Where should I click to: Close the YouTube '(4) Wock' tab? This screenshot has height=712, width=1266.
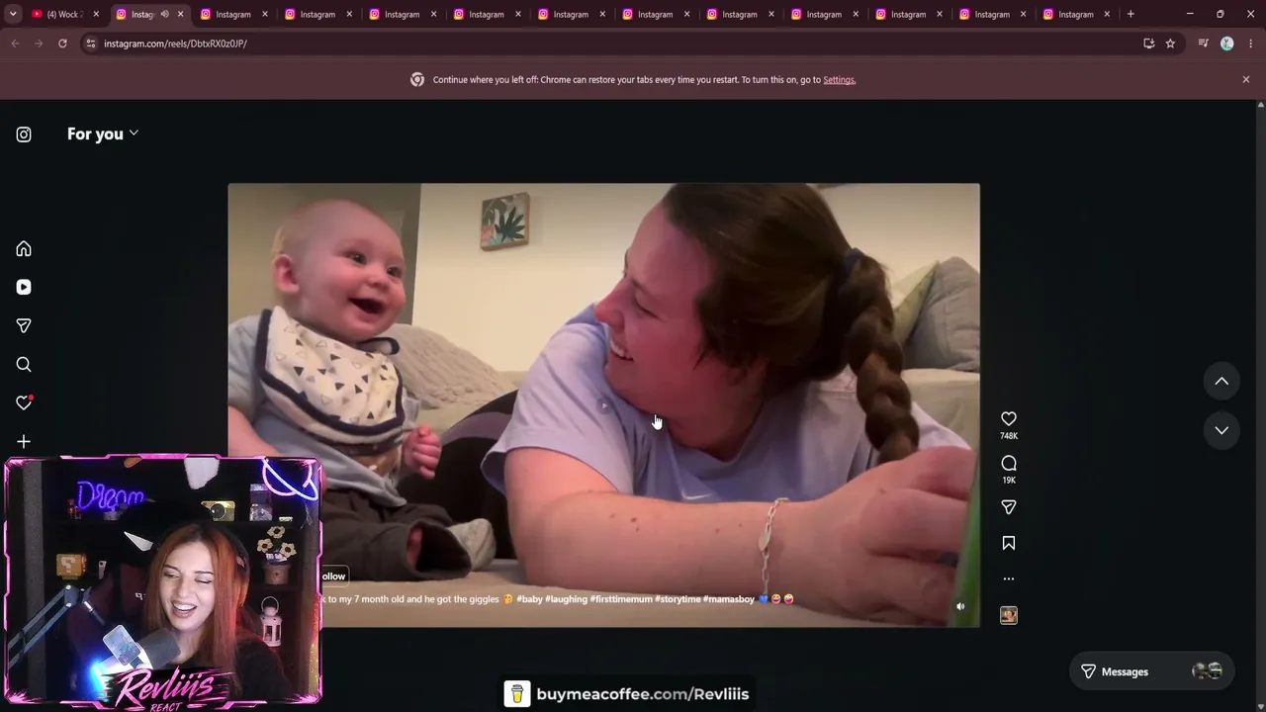96,14
